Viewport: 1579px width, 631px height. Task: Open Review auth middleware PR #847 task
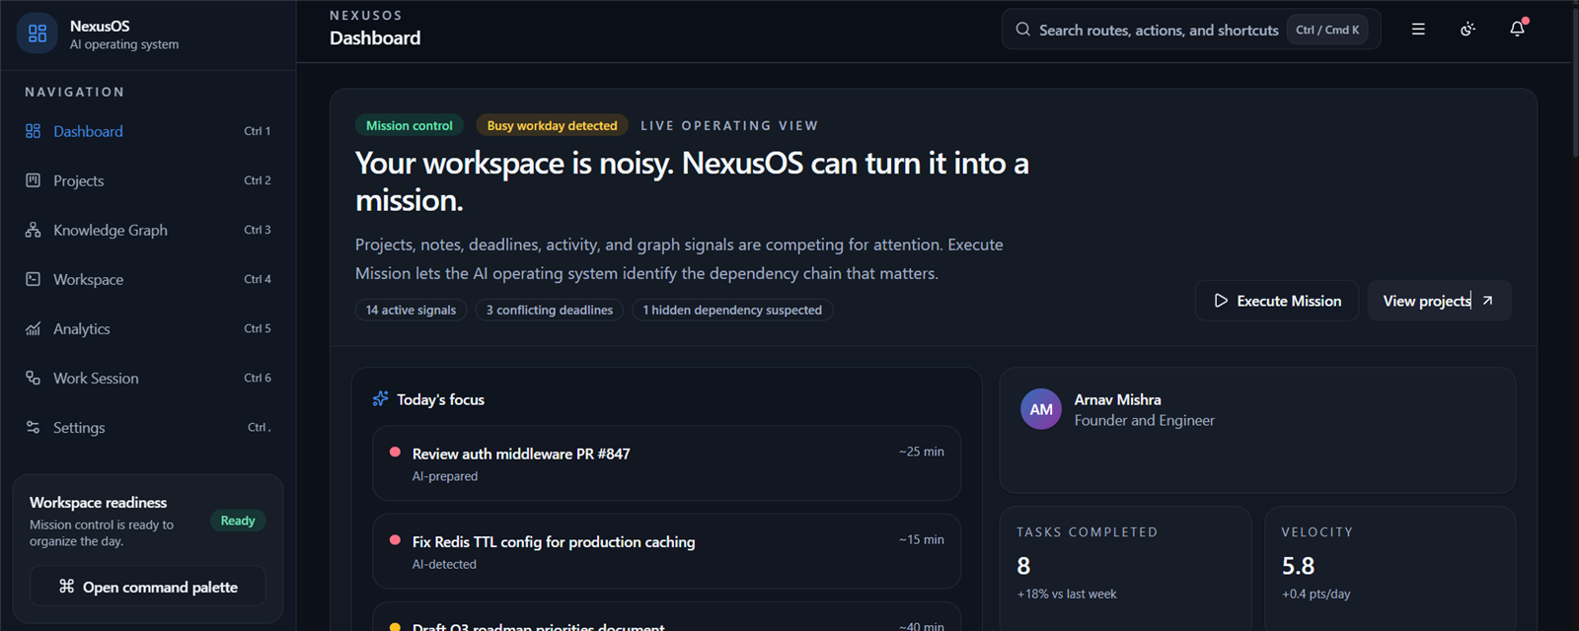click(666, 463)
